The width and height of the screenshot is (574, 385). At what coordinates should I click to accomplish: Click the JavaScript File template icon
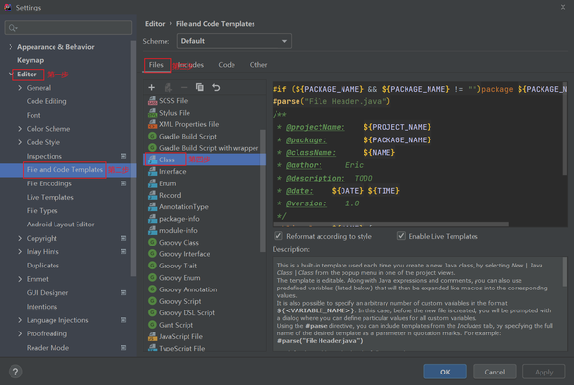pos(153,336)
